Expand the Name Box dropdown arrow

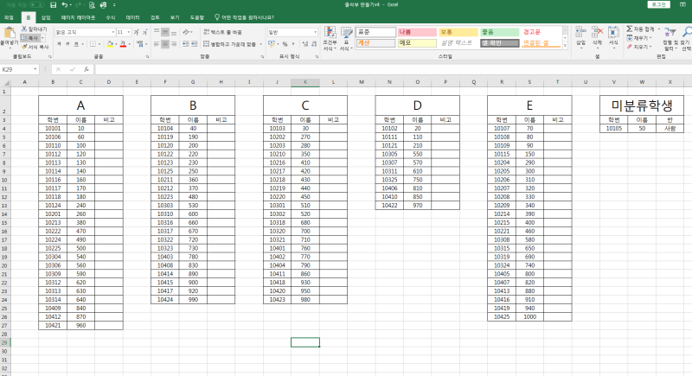[x=35, y=69]
